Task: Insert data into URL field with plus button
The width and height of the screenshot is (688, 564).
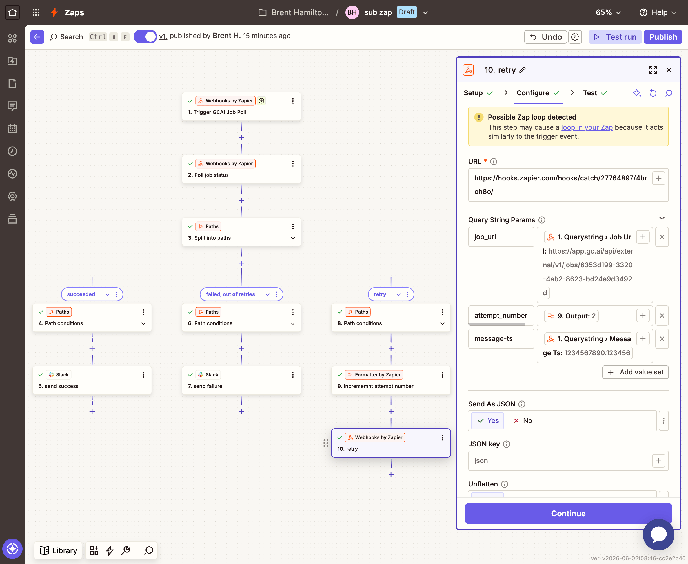Action: pos(658,178)
